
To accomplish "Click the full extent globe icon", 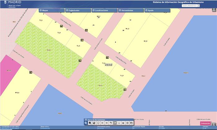I will [94, 123].
